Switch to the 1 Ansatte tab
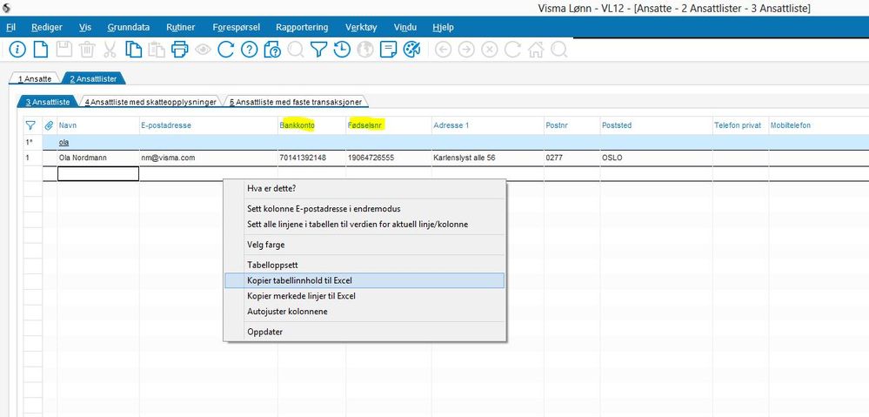 35,79
